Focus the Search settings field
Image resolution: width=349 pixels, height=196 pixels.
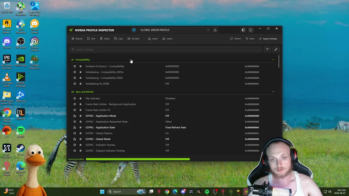click(166, 50)
